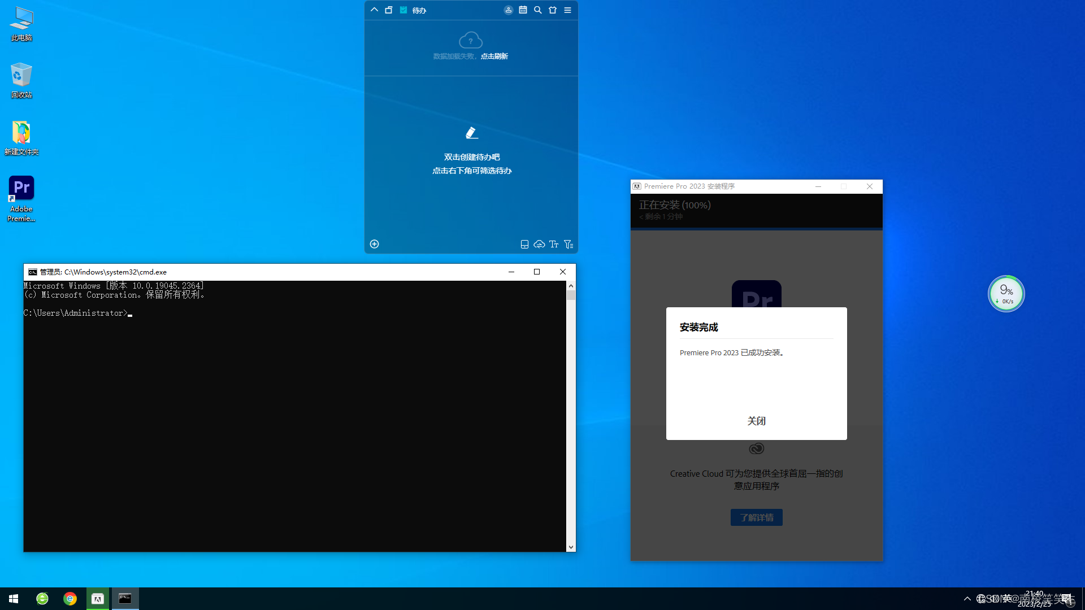
Task: Close the Premiere Pro 2023 installer window
Action: [870, 186]
